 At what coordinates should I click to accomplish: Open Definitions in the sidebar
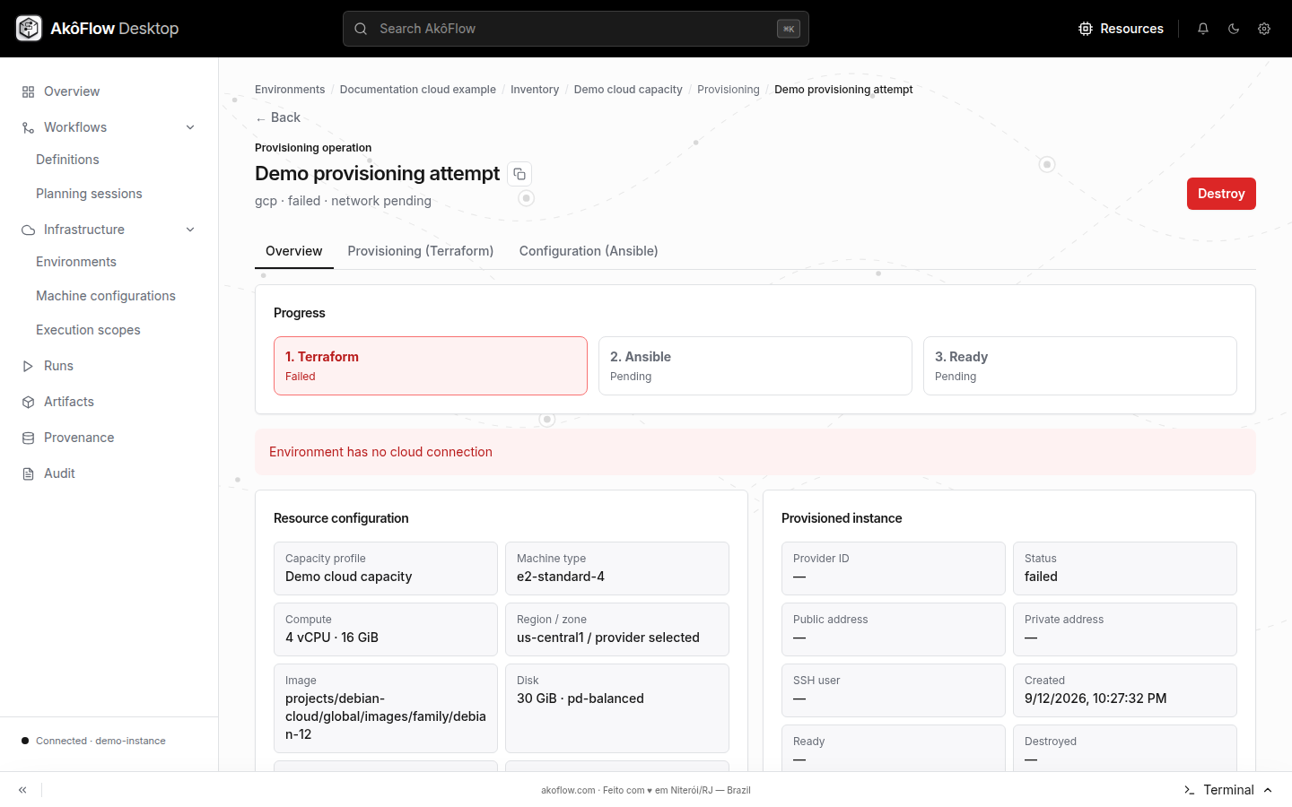pyautogui.click(x=67, y=160)
